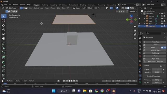
Task: Hide the Cube object in viewport
Action: point(162,19)
